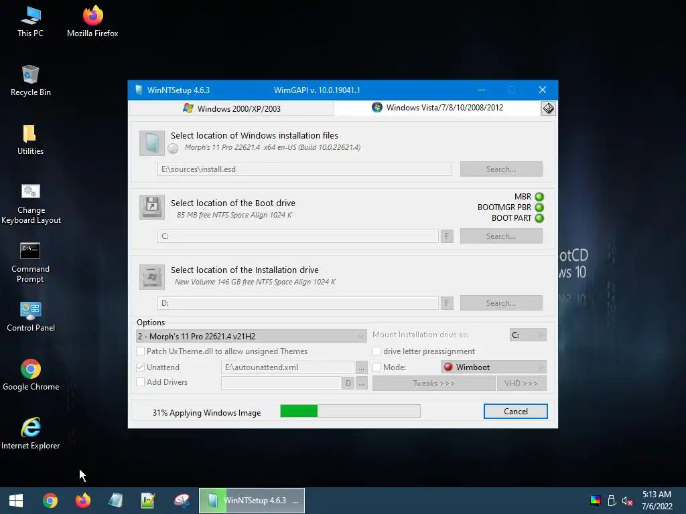Click F button beside boot drive field
Image resolution: width=686 pixels, height=514 pixels.
pyautogui.click(x=447, y=236)
